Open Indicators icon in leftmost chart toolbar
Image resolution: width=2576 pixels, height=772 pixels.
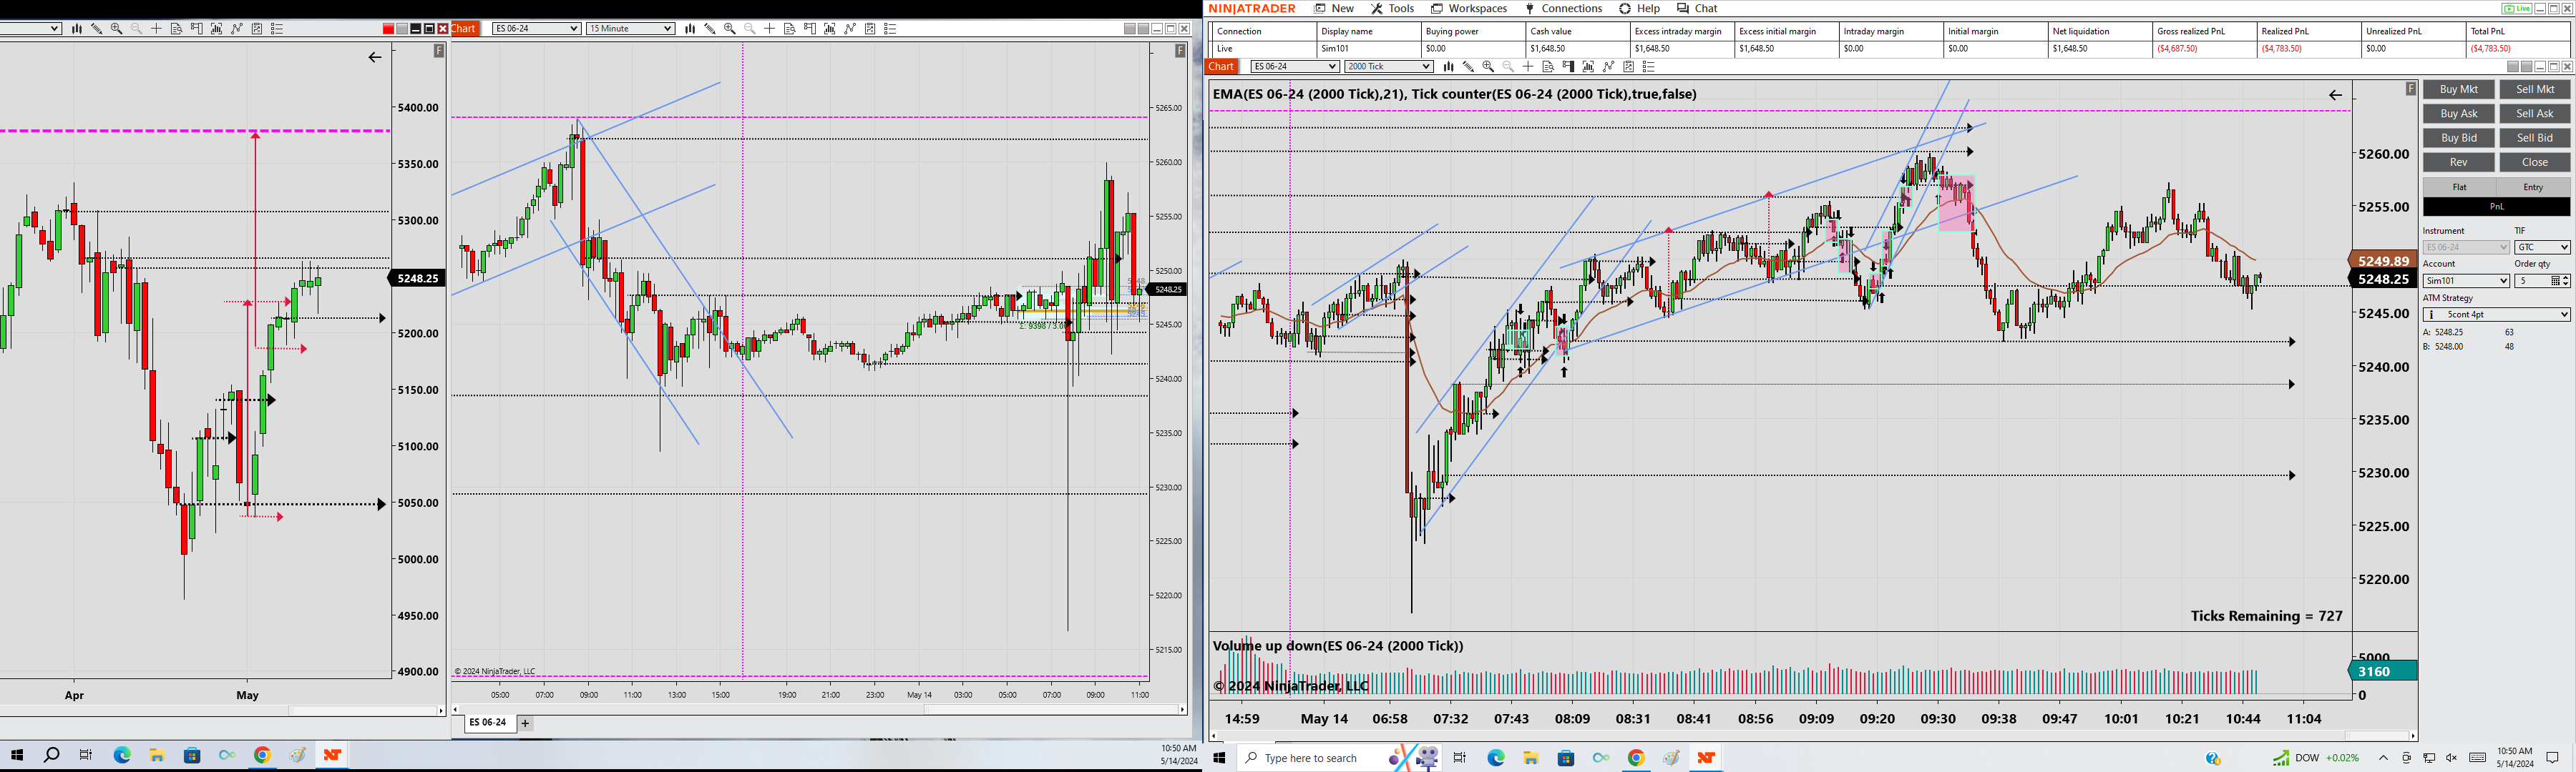point(237,29)
